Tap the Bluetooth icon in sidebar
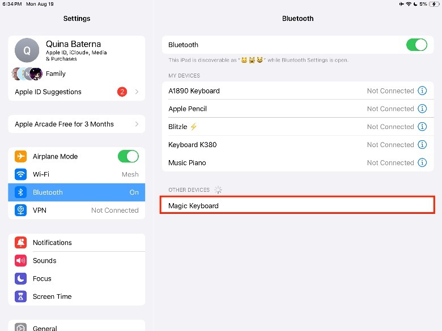442x331 pixels. click(x=20, y=192)
